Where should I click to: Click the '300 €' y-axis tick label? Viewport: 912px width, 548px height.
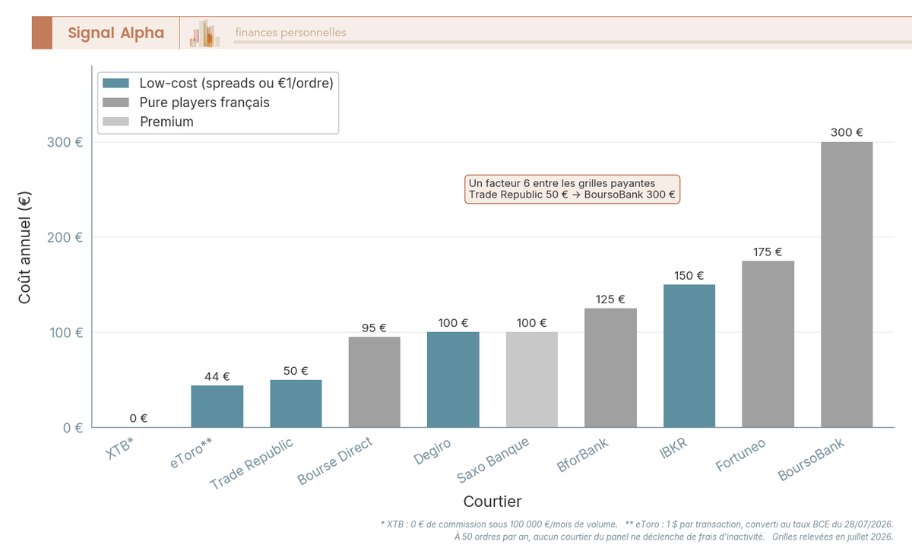[x=65, y=143]
